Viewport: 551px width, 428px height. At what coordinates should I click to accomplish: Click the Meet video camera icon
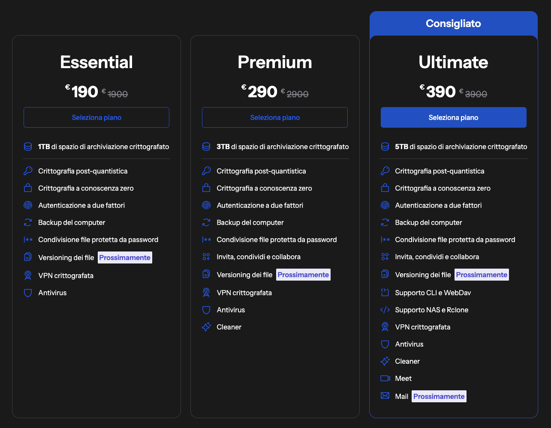point(385,378)
